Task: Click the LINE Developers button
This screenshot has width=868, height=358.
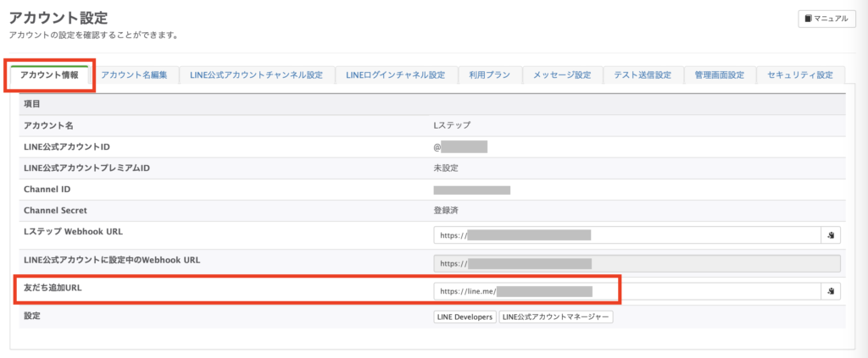Action: point(464,317)
